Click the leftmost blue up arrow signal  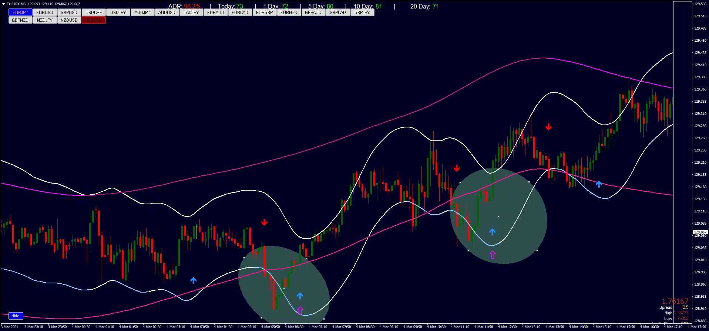click(x=193, y=281)
